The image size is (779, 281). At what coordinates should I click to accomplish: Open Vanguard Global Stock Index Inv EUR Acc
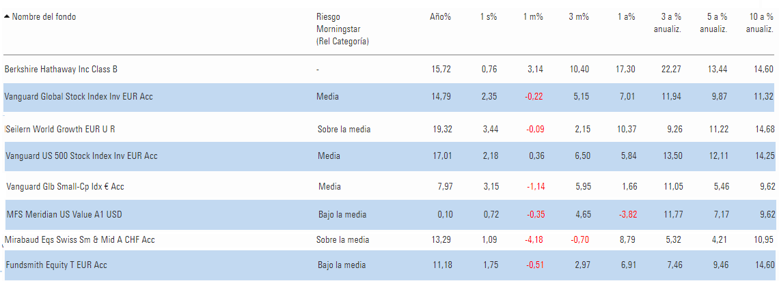click(x=79, y=97)
